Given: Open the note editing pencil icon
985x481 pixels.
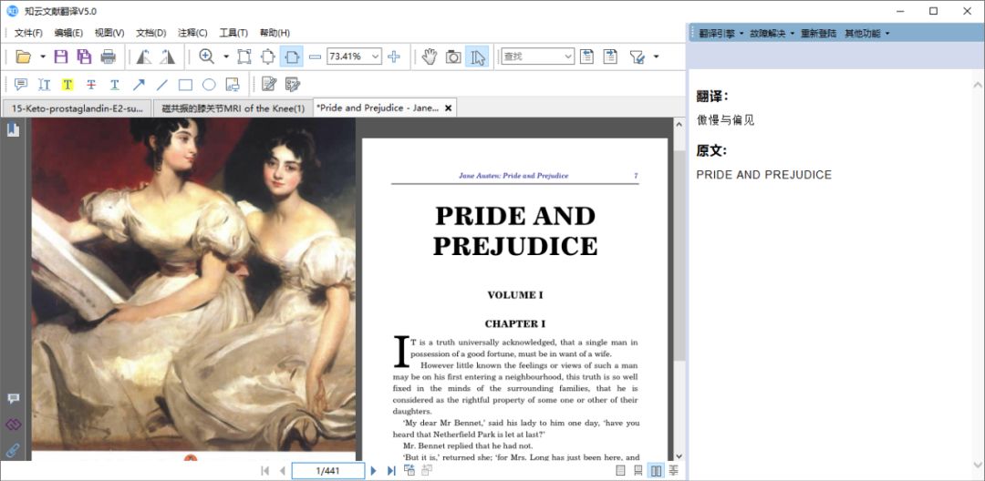Looking at the screenshot, I should (x=269, y=85).
